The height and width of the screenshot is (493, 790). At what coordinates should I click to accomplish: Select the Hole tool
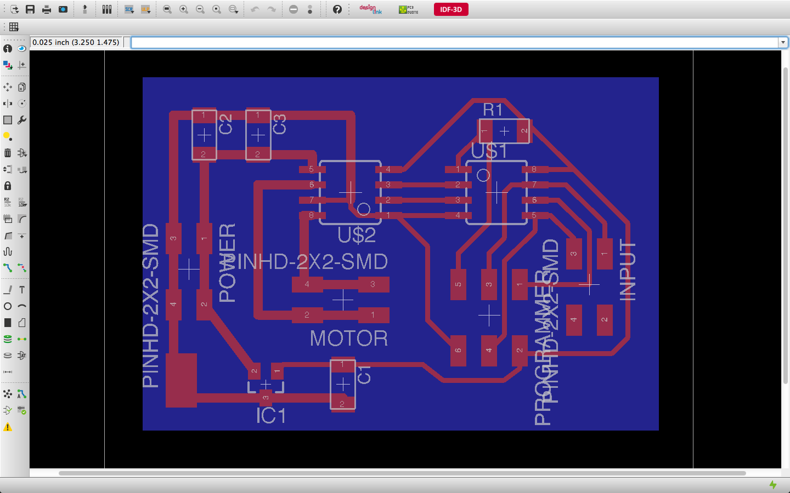(x=8, y=356)
